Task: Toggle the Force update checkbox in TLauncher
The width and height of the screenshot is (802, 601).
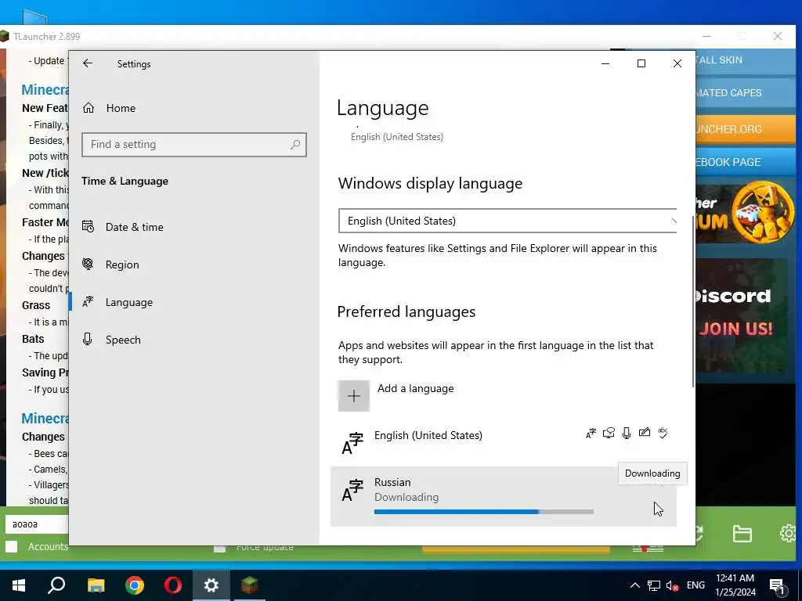Action: (220, 549)
